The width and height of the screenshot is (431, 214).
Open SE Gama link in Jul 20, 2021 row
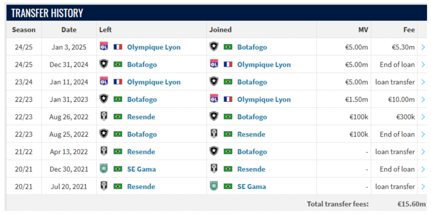pos(252,187)
